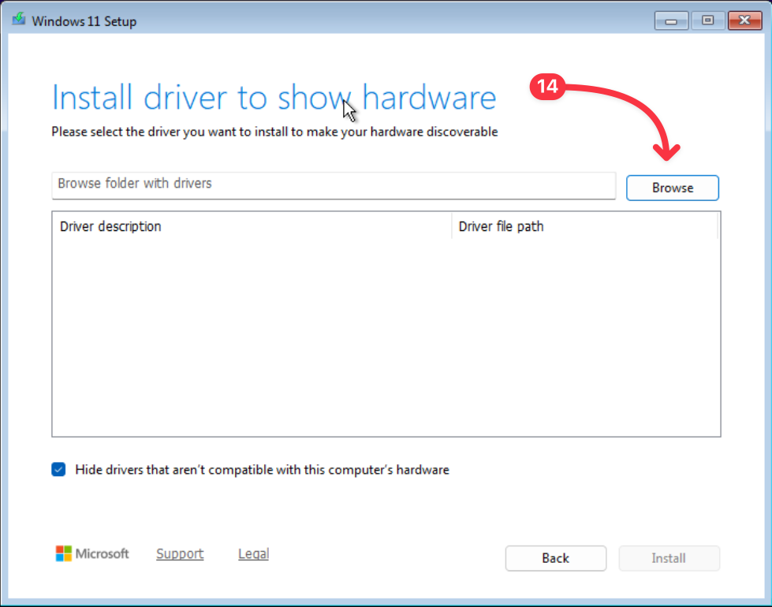Click the greyed-out Install button
This screenshot has height=607, width=772.
click(669, 558)
